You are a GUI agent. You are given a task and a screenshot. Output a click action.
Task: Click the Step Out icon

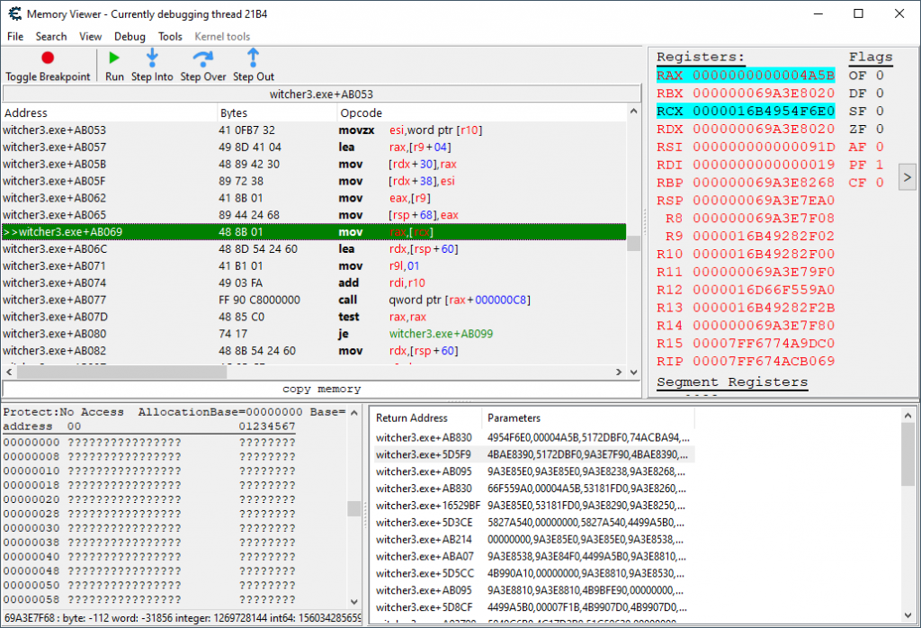point(253,58)
